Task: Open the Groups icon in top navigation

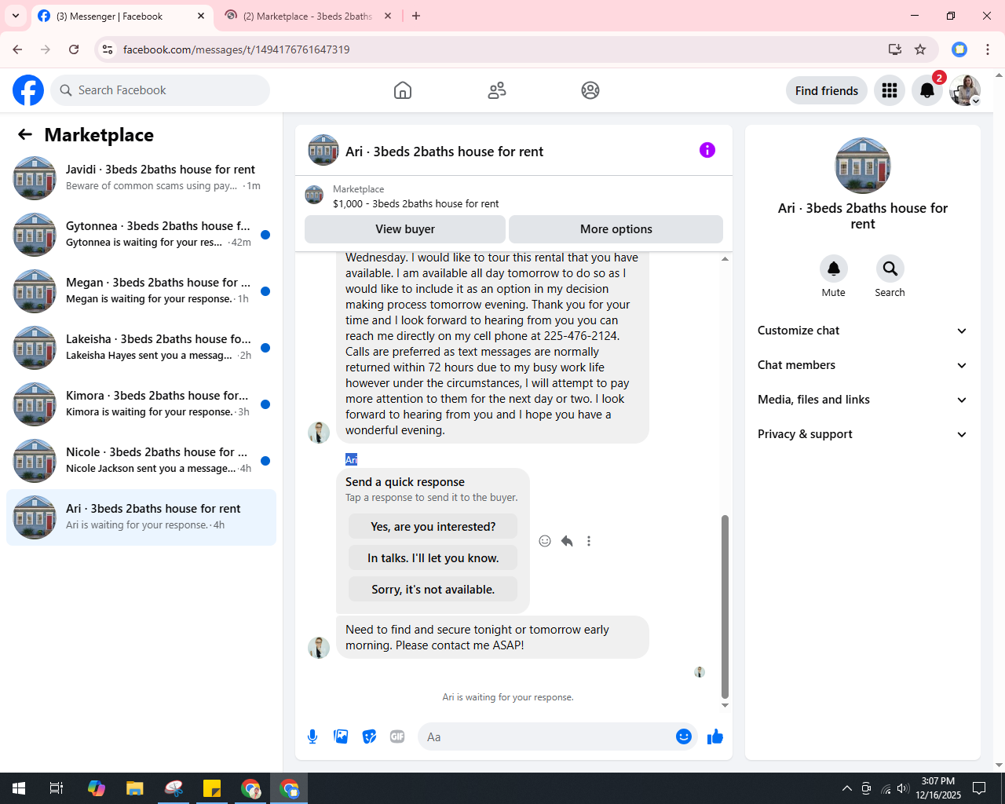Action: (590, 90)
